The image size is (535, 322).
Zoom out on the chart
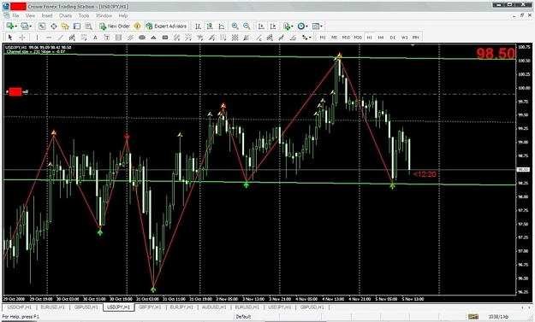point(247,26)
